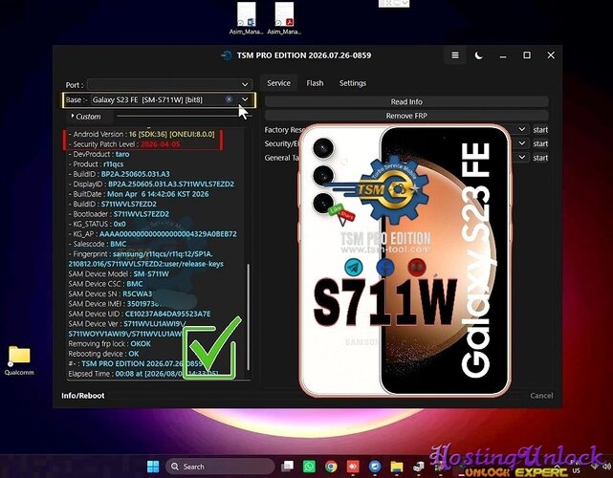Select the Bootloader : S711WVLS7EZD2 line
The height and width of the screenshot is (478, 613).
(x=119, y=214)
